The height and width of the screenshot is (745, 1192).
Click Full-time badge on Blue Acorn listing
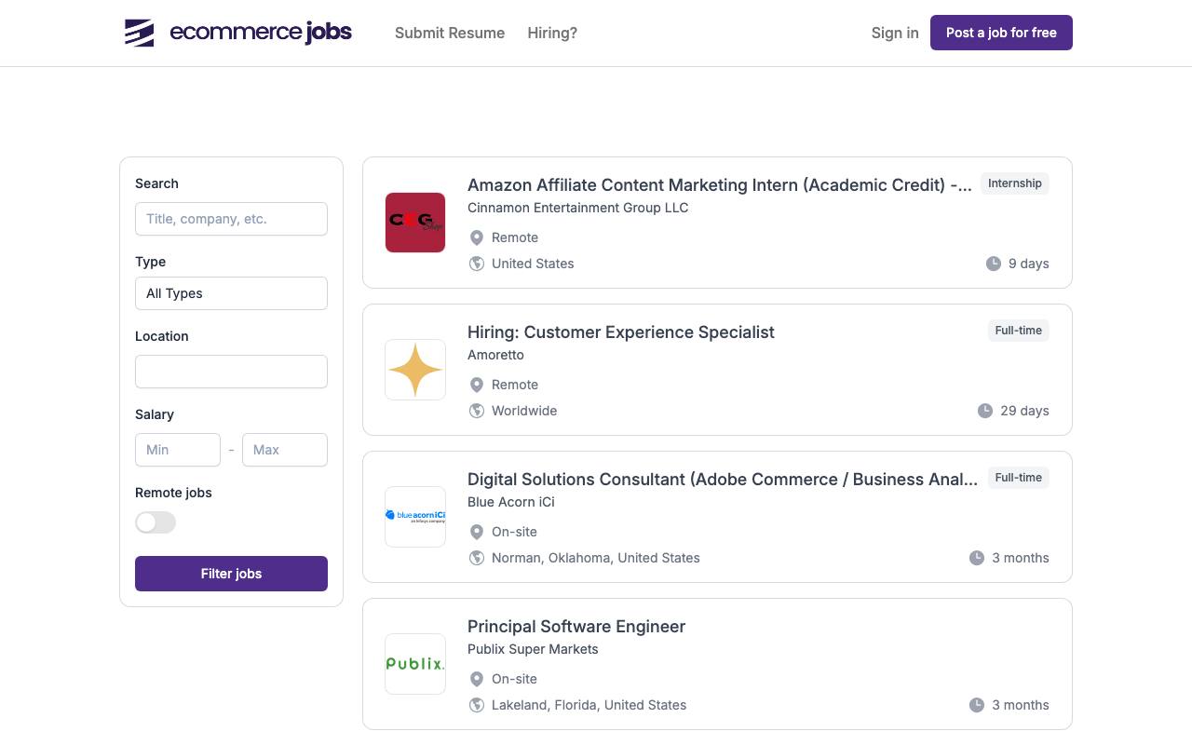coord(1019,478)
